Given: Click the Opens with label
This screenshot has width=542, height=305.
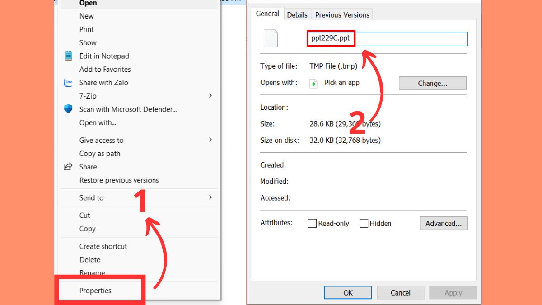Looking at the screenshot, I should [279, 83].
